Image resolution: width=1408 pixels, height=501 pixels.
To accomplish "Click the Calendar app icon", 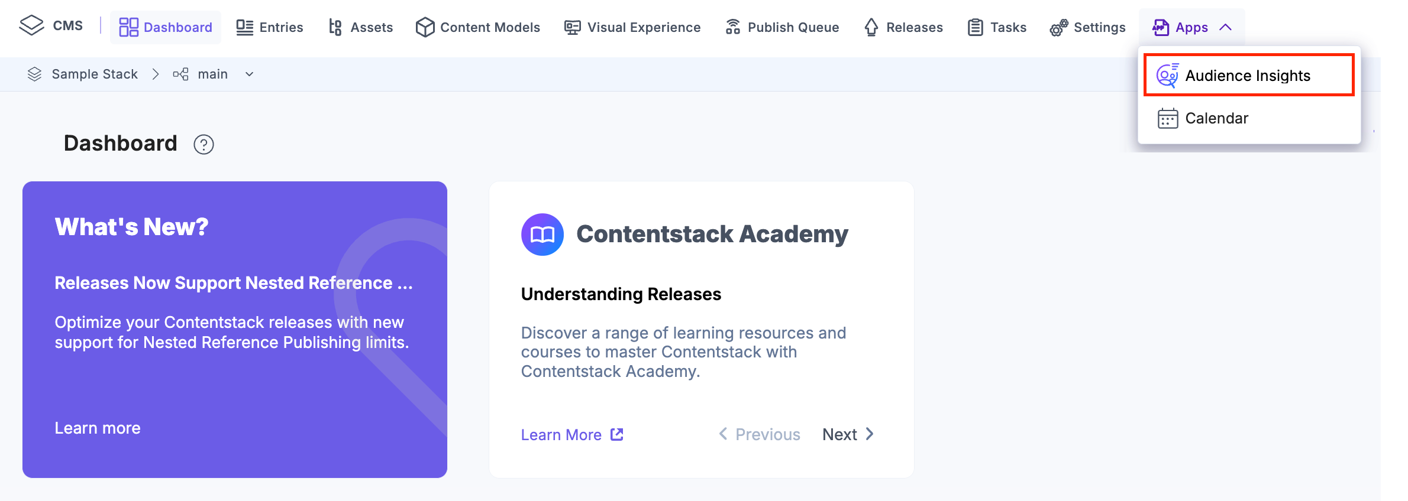I will click(1167, 118).
